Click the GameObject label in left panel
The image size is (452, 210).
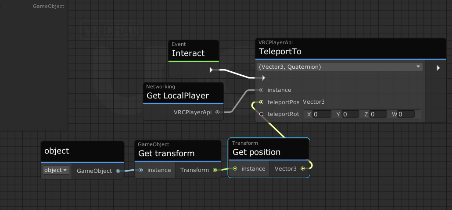[48, 6]
